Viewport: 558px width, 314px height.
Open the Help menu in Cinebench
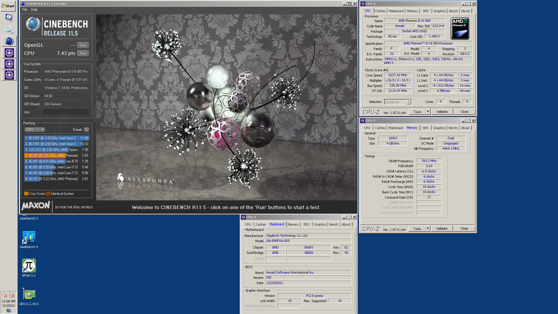click(34, 10)
